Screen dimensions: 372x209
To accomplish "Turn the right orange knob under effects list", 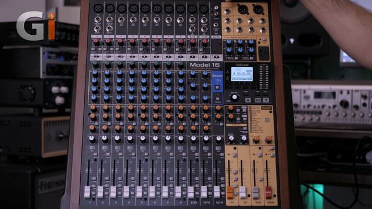I will [269, 140].
